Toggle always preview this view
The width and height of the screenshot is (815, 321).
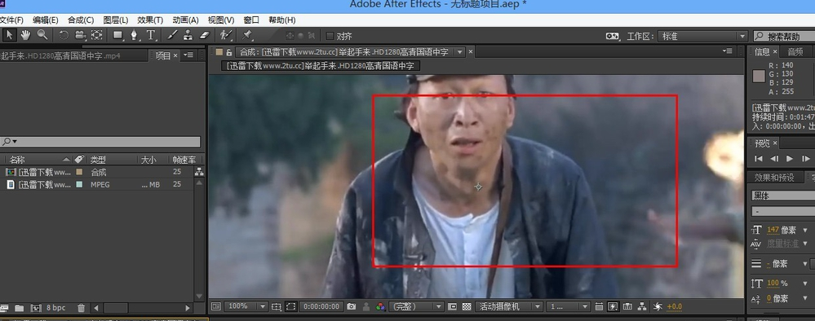pyautogui.click(x=215, y=306)
